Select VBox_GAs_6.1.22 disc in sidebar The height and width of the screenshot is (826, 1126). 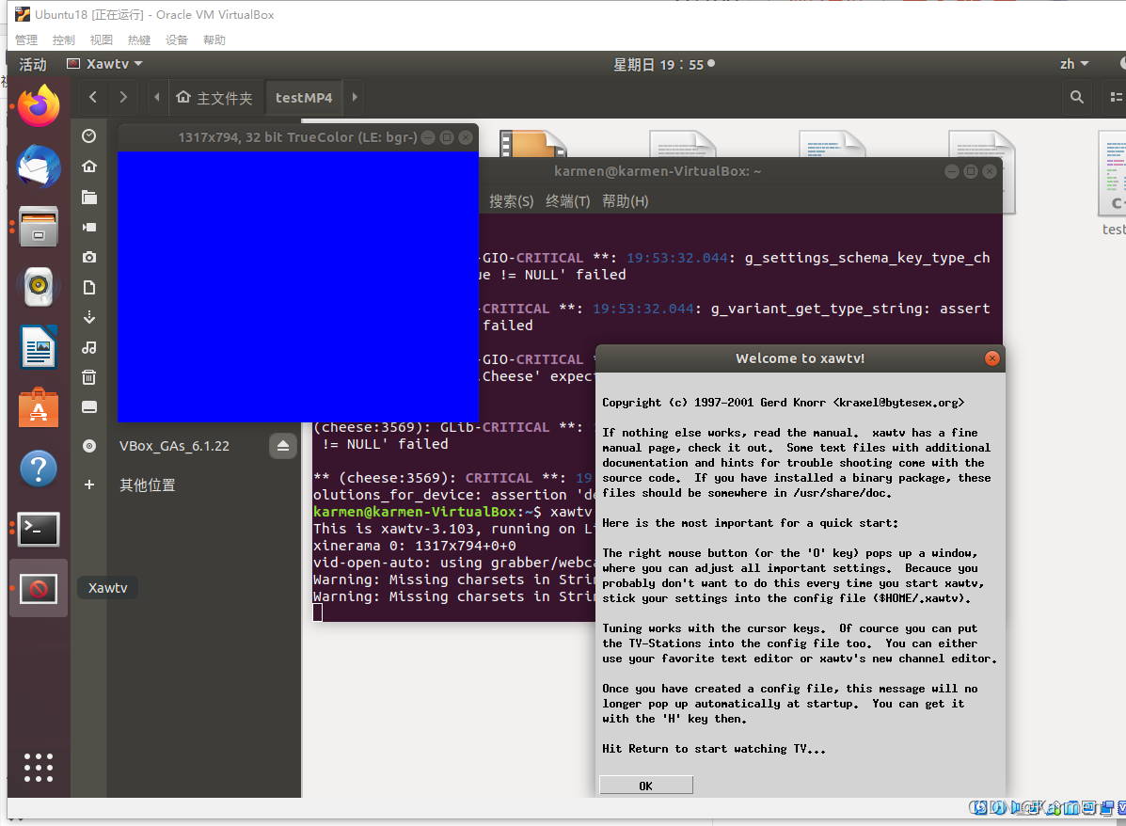[175, 446]
